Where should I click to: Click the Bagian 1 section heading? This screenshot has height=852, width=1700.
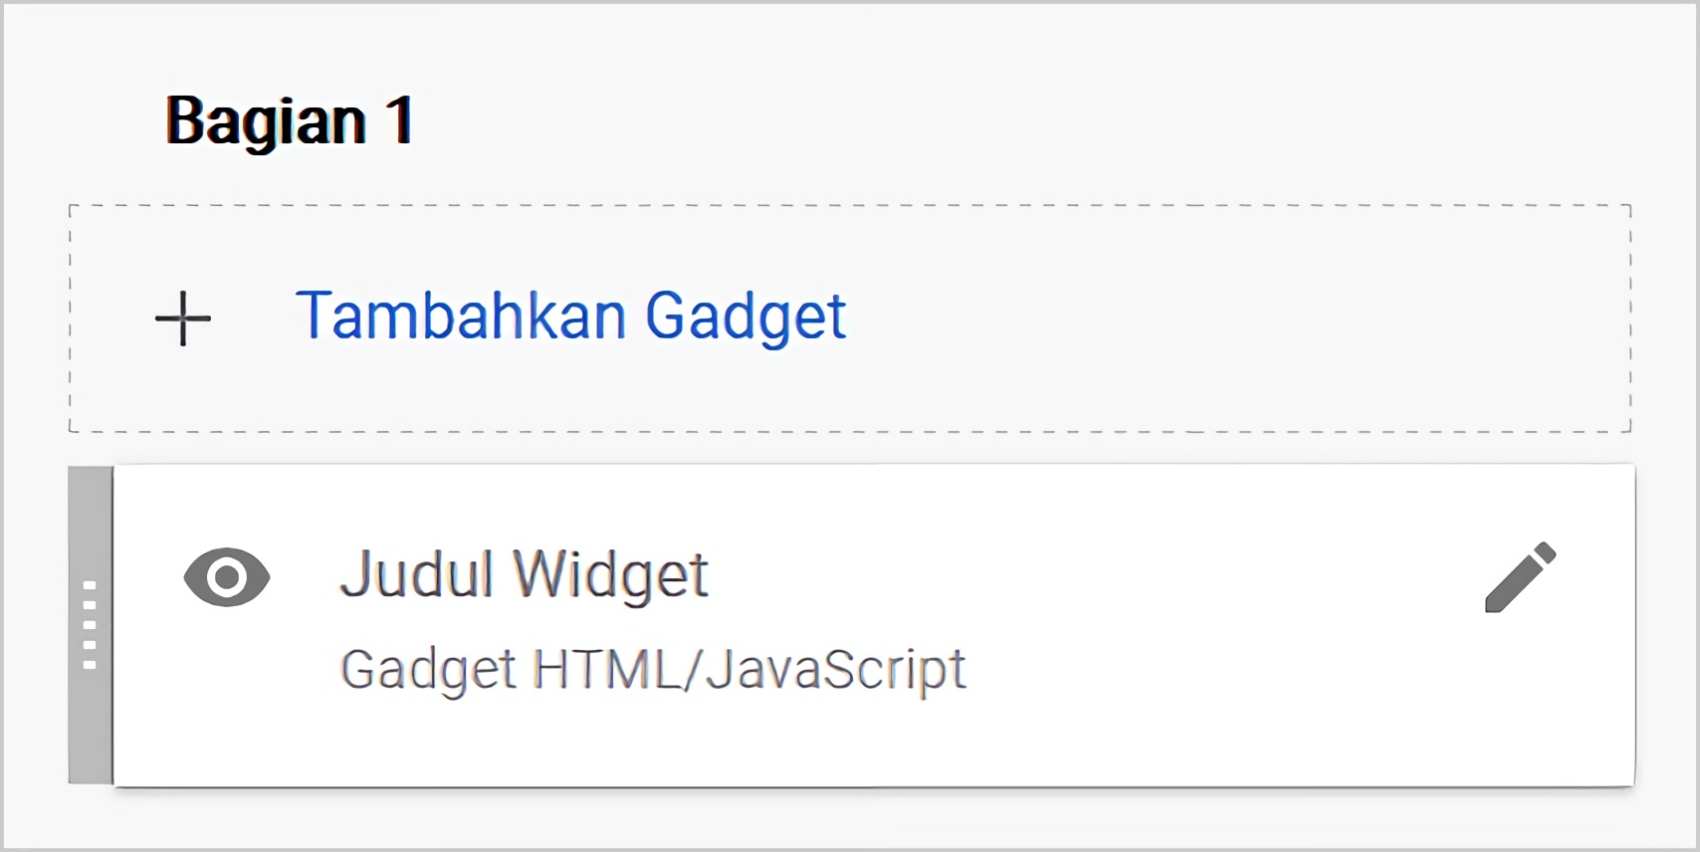tap(289, 120)
